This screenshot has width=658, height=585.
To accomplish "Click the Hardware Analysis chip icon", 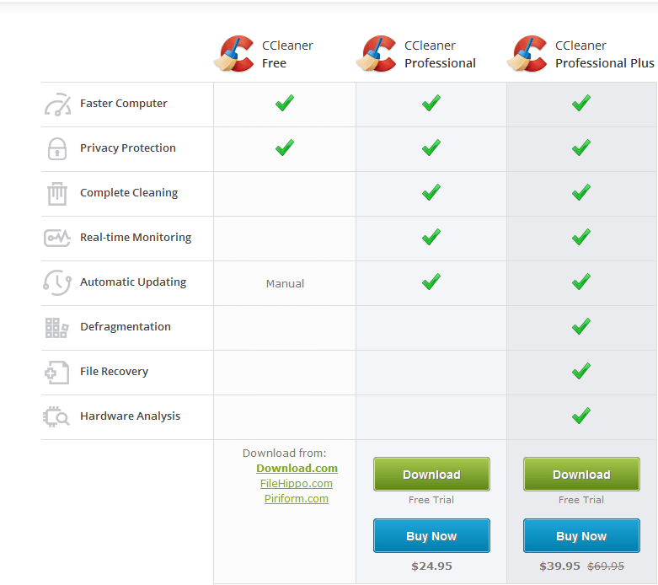I will point(56,416).
